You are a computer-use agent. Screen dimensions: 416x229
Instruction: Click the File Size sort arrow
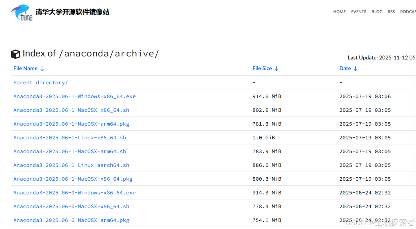pyautogui.click(x=276, y=68)
